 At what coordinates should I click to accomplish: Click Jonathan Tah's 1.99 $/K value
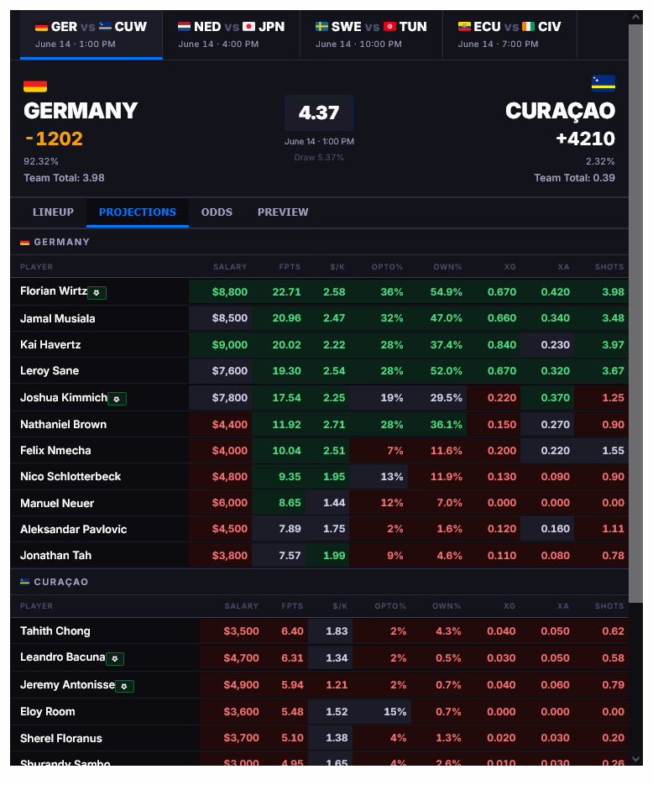(334, 555)
